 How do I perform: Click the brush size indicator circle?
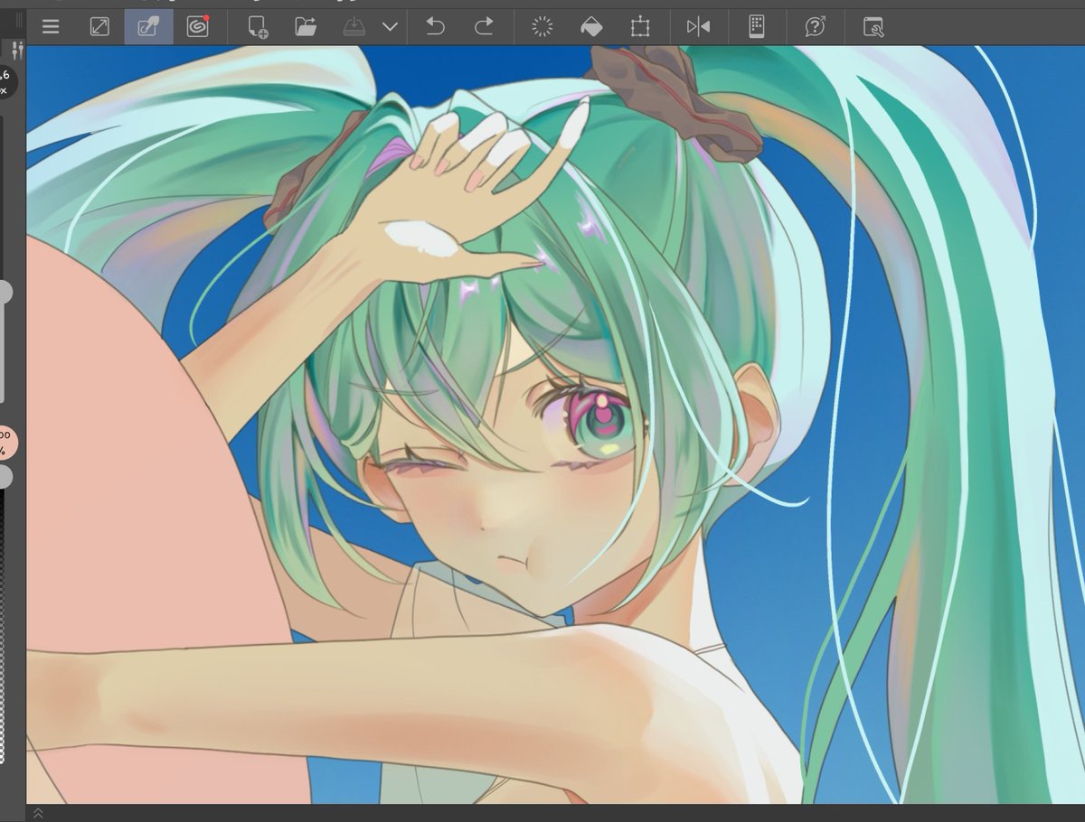[5, 81]
